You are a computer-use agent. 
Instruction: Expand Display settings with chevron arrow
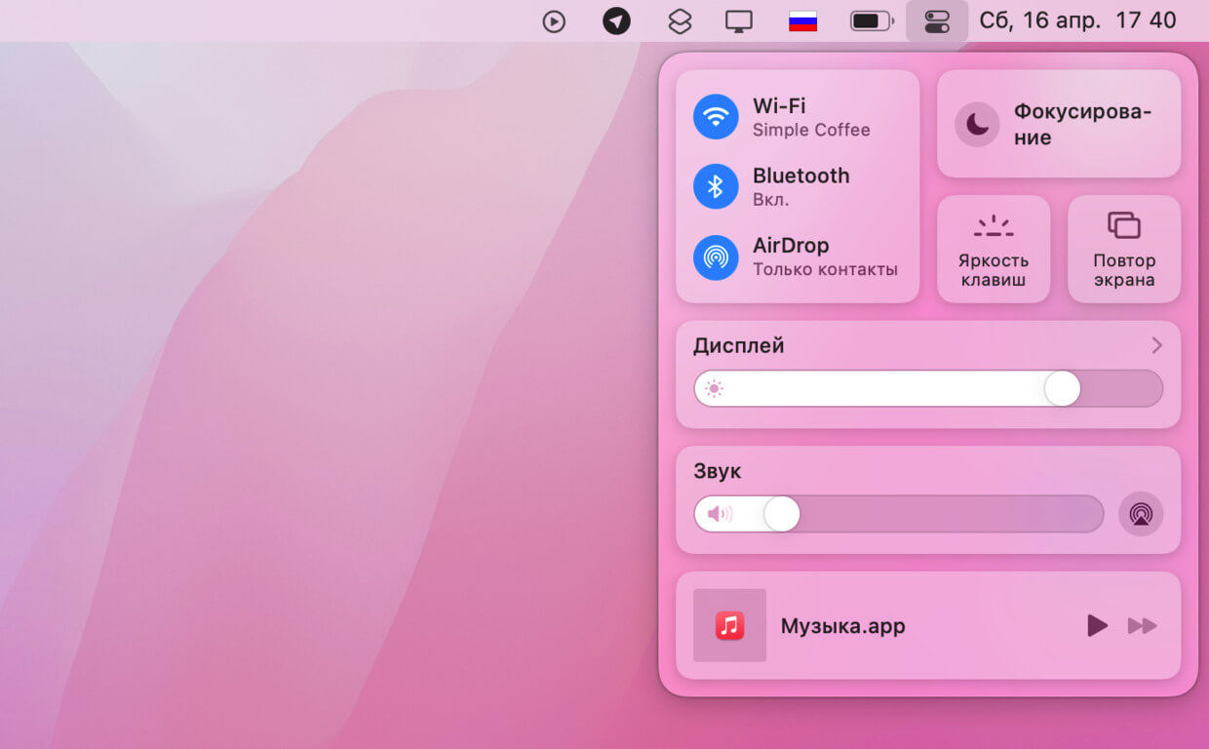(x=1156, y=345)
